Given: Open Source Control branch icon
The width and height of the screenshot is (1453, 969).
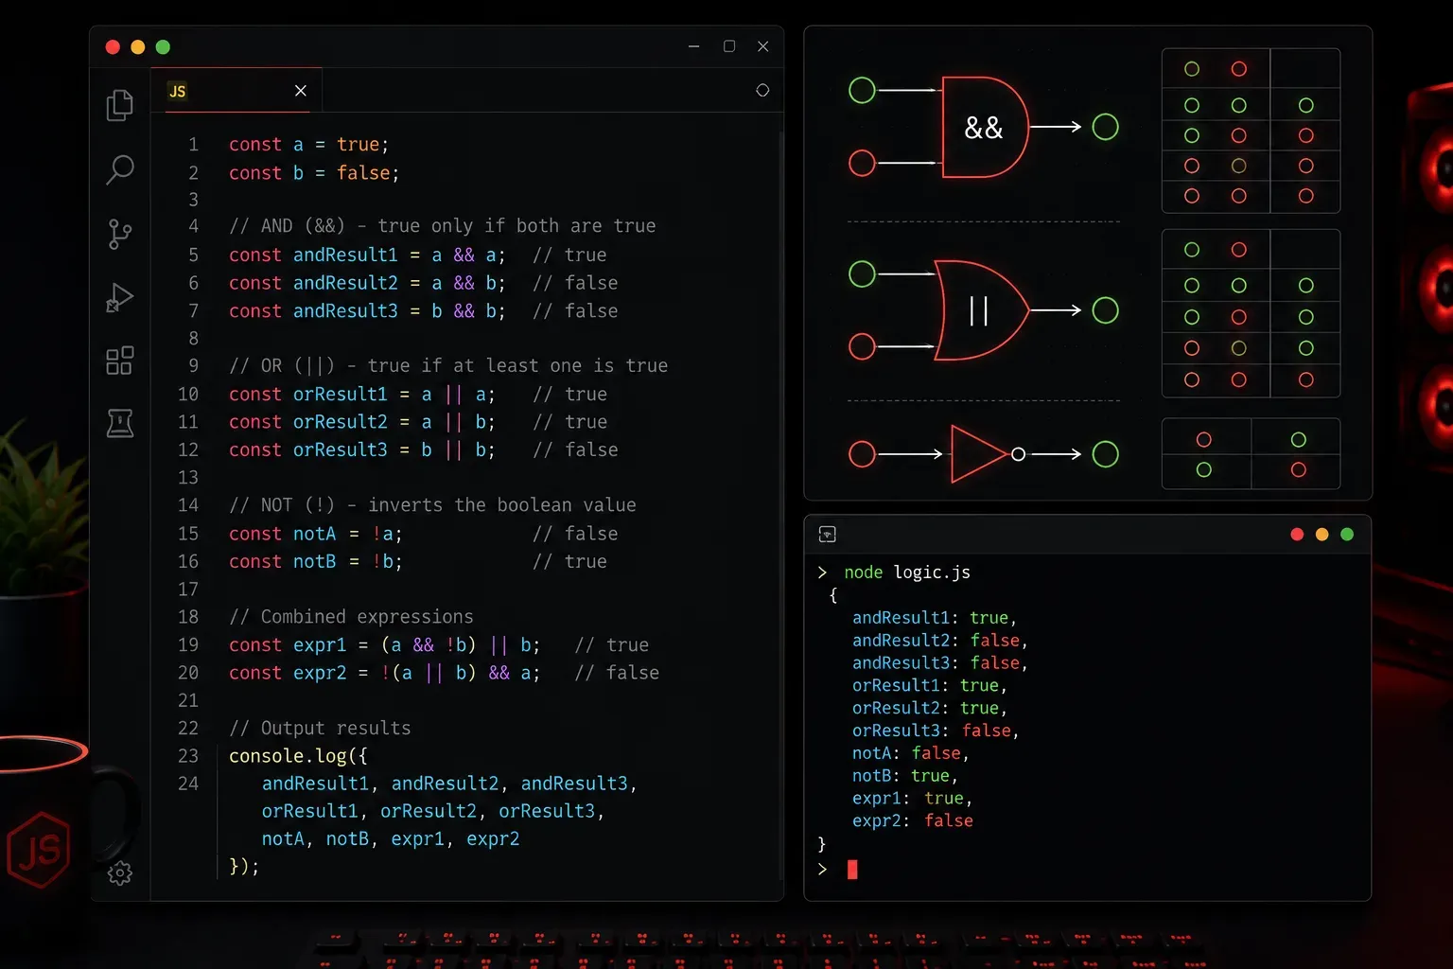Looking at the screenshot, I should (x=120, y=234).
